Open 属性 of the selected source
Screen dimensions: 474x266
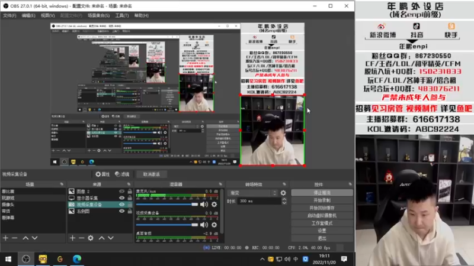[x=103, y=174]
